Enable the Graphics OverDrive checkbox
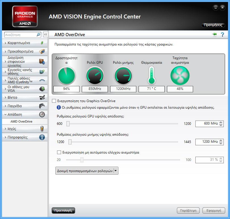Screen dimensions: 230x219 (54, 101)
